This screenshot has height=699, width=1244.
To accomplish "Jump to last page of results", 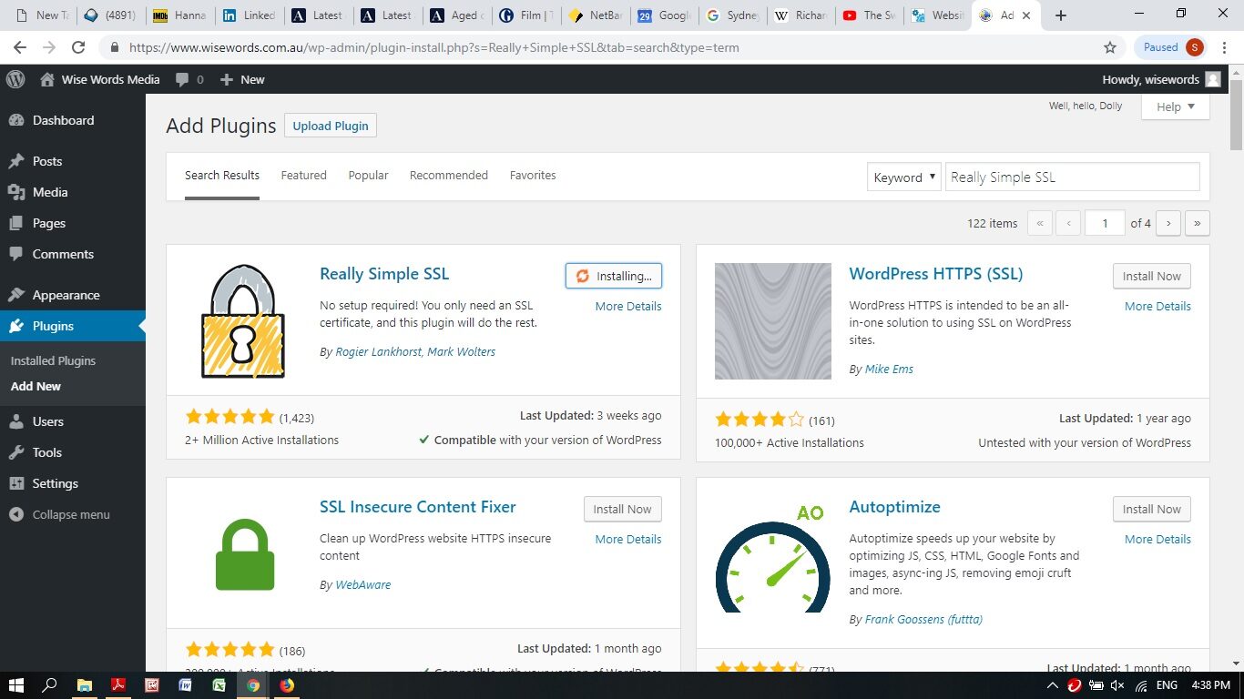I will point(1198,223).
